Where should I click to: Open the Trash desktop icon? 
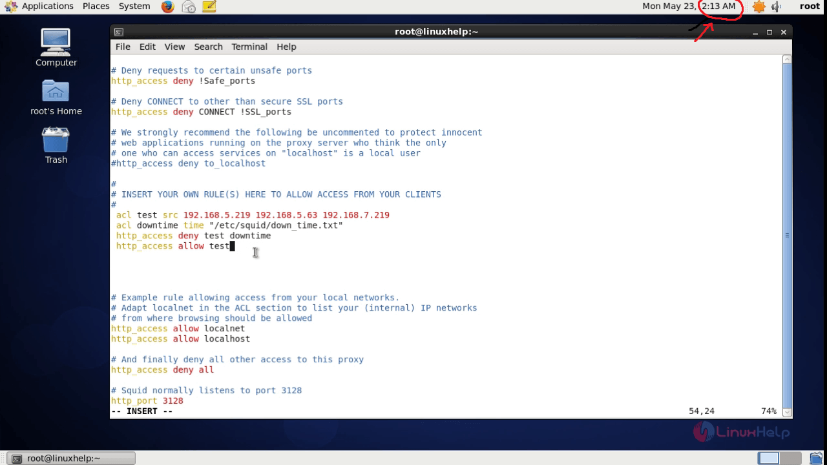56,145
